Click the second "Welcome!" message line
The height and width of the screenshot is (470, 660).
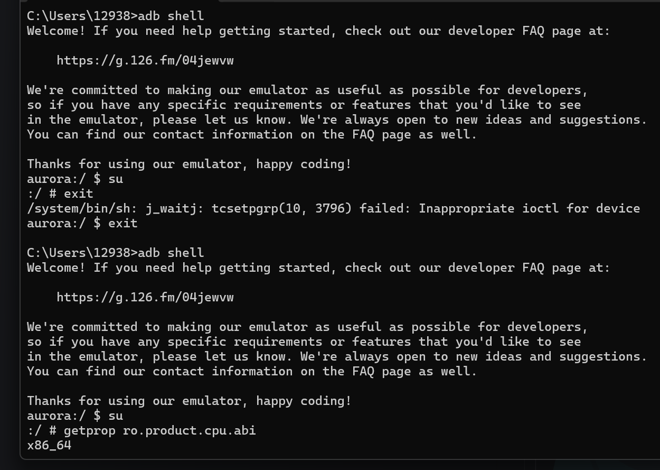(x=318, y=268)
